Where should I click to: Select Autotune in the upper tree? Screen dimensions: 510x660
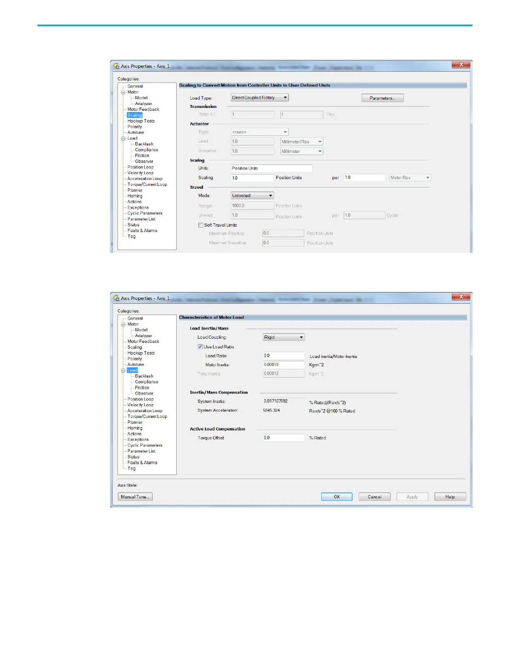(x=135, y=132)
